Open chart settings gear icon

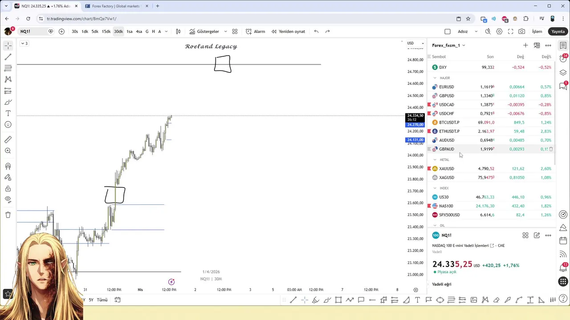pyautogui.click(x=499, y=32)
